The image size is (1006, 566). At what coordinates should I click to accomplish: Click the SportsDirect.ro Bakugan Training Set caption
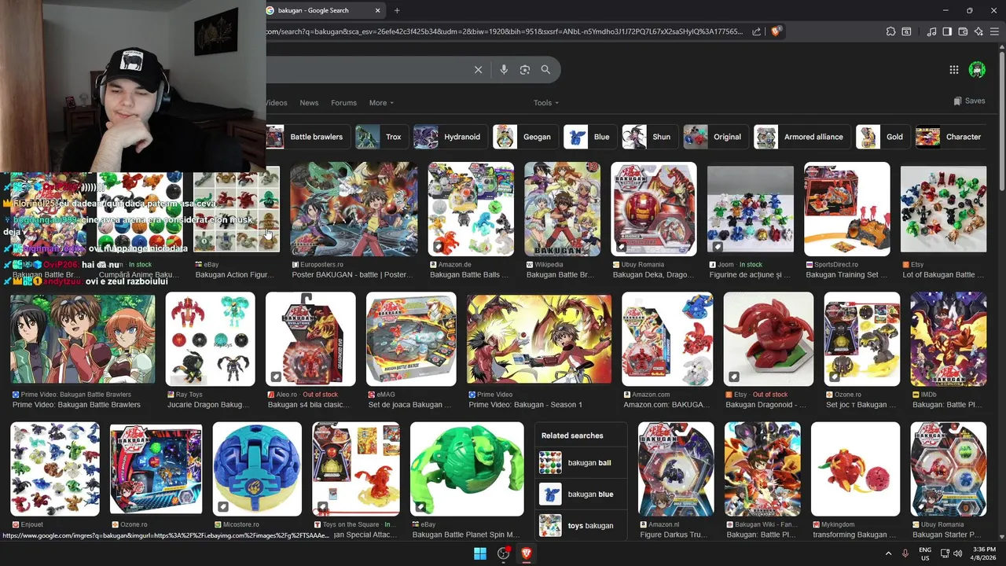point(846,275)
